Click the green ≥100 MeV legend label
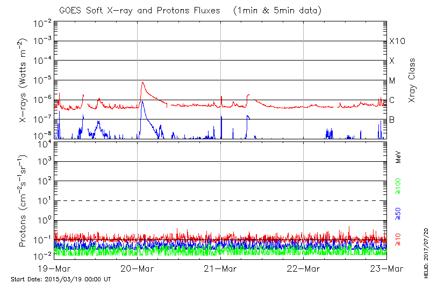Viewport: 430px width, 284px height. (398, 186)
